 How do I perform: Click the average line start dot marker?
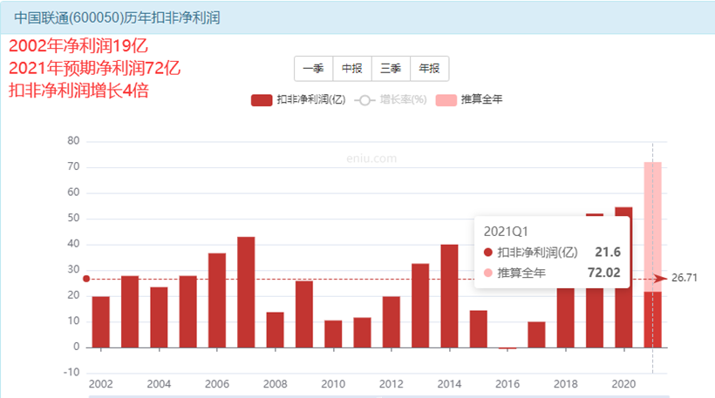(x=86, y=279)
